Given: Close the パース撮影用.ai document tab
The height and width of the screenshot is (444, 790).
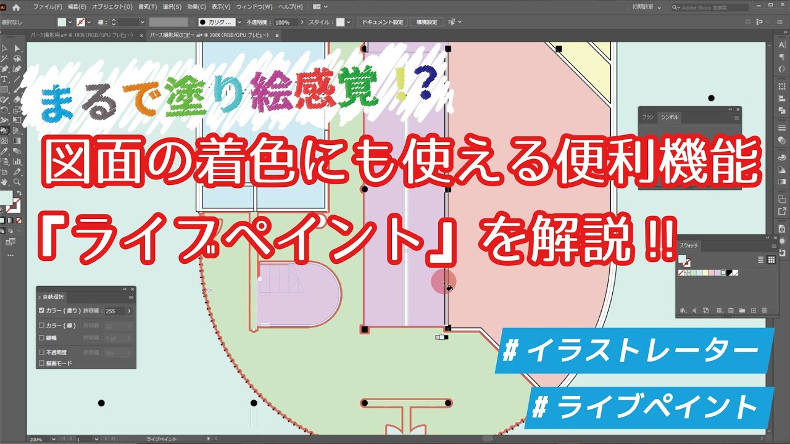Looking at the screenshot, I should pos(141,35).
